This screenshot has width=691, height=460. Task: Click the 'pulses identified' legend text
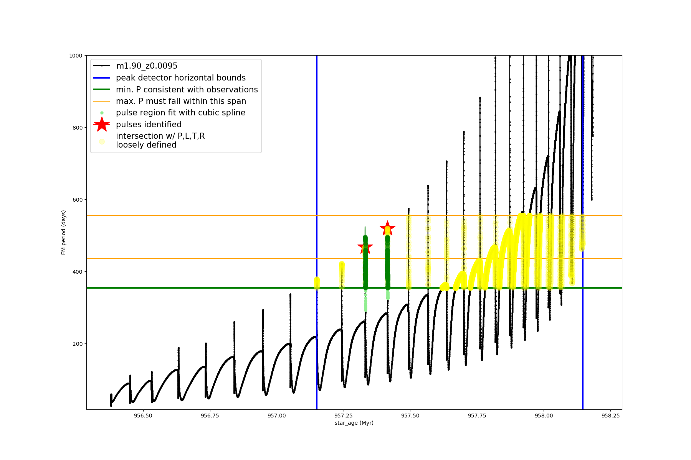[x=149, y=125]
